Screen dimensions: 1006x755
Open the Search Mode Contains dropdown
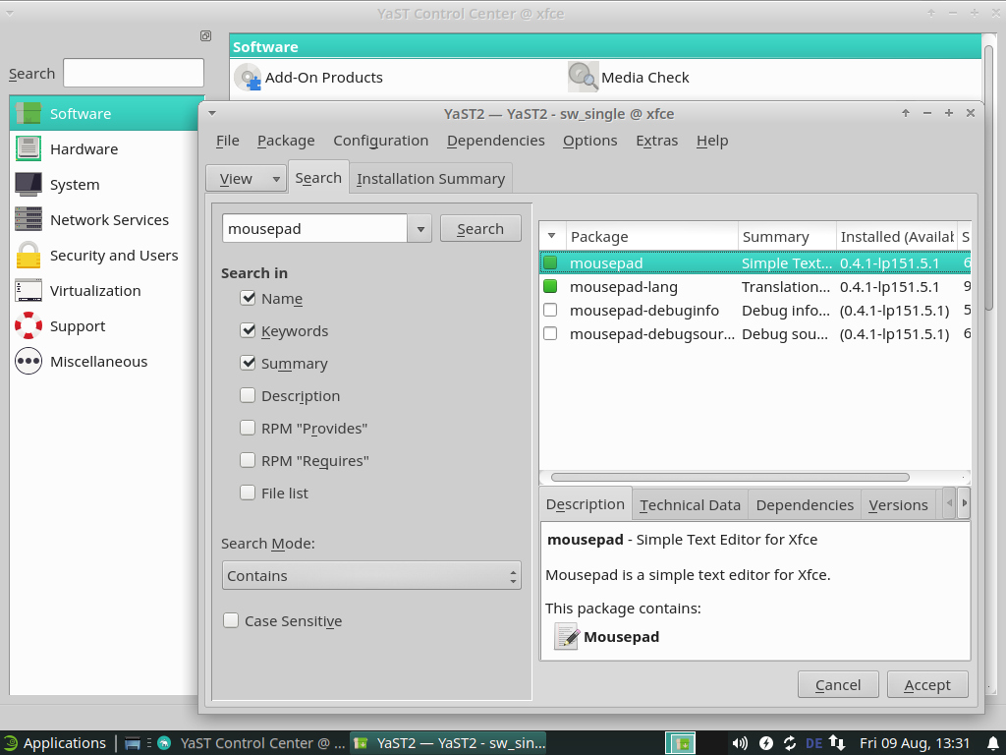[x=370, y=576]
